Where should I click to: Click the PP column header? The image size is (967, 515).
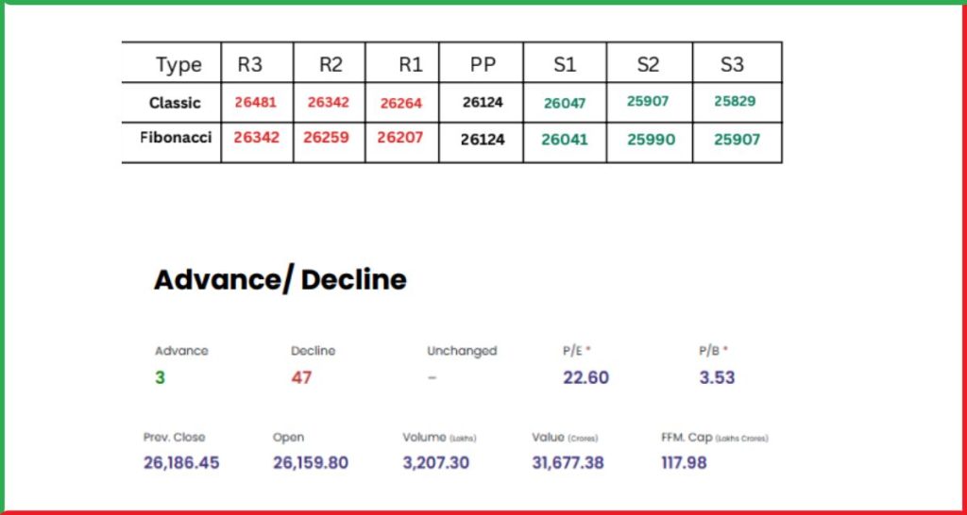click(483, 64)
